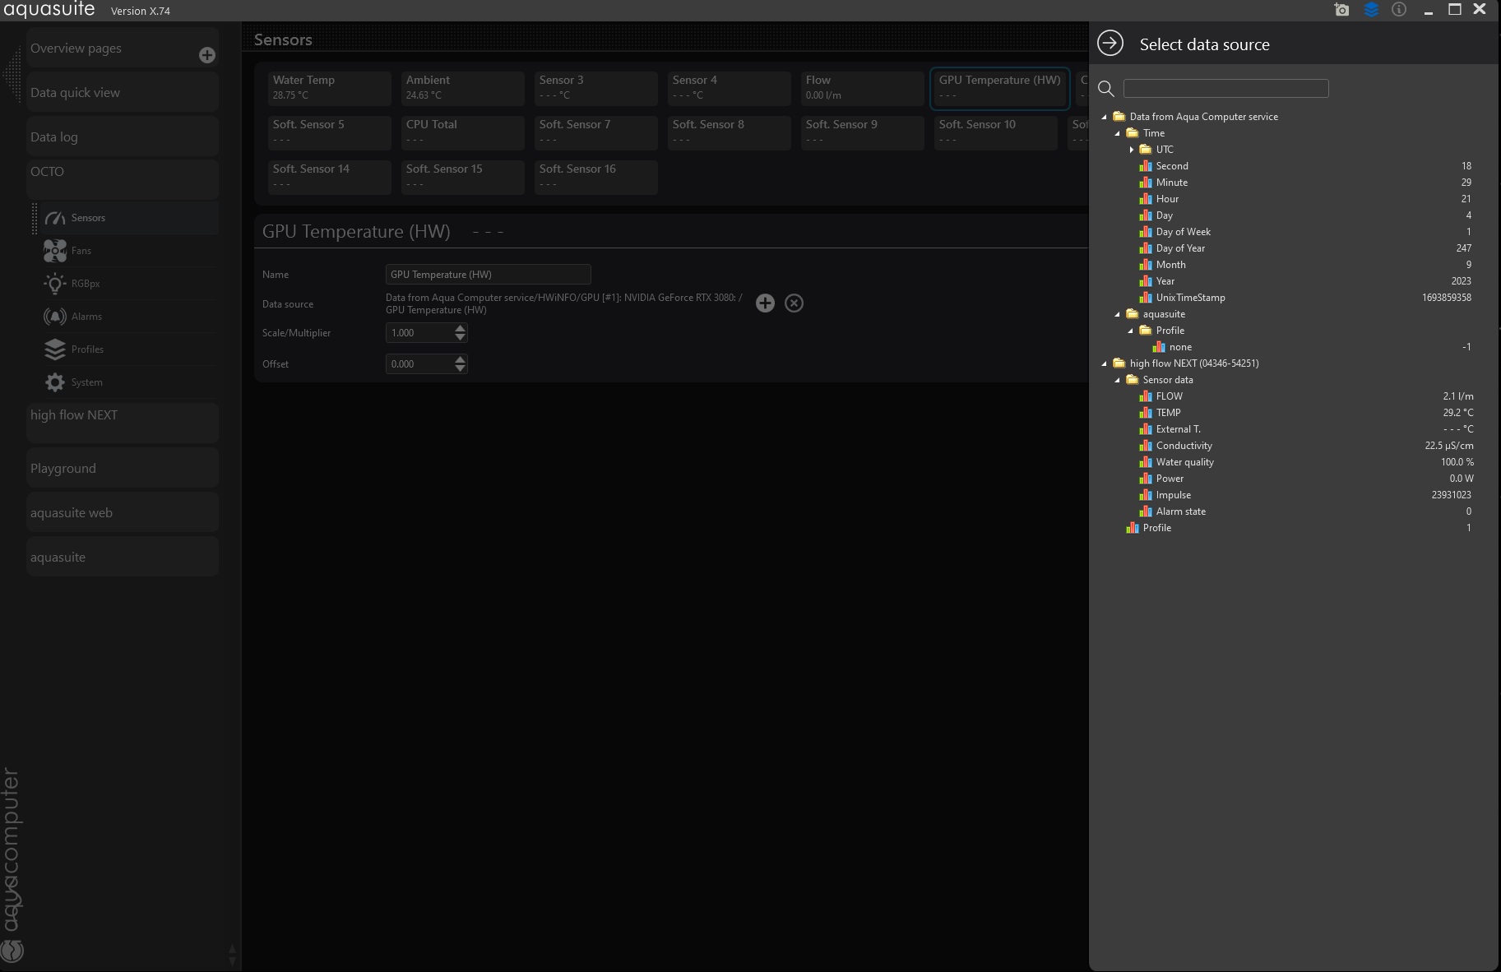Collapse the Sensor data folder
This screenshot has height=972, width=1501.
1118,380
